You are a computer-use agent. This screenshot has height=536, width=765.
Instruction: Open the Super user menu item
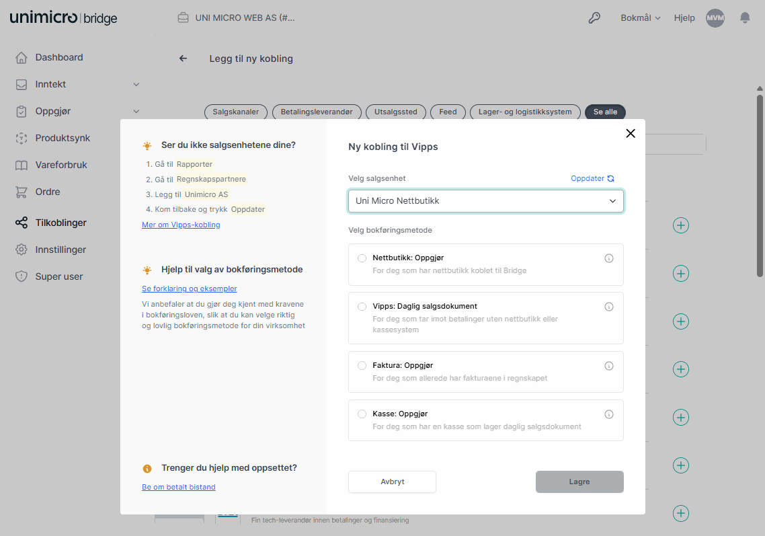(x=59, y=276)
